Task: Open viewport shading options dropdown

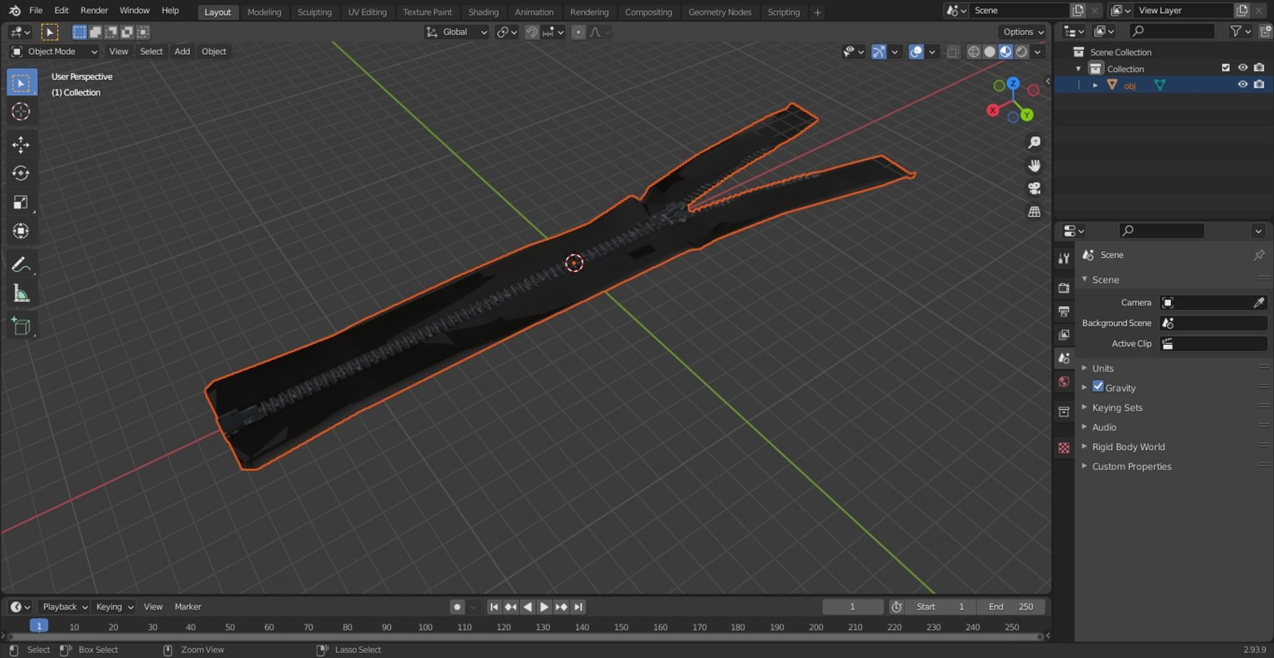Action: coord(1038,52)
